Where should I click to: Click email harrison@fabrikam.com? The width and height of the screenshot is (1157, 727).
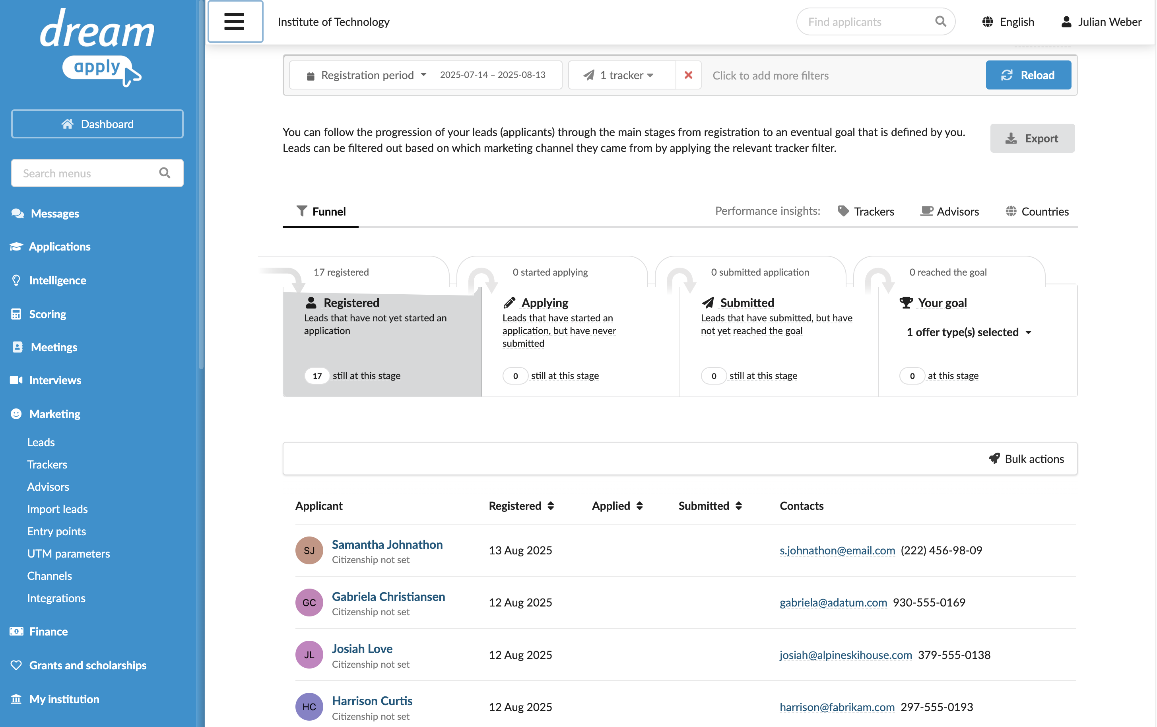(x=837, y=707)
